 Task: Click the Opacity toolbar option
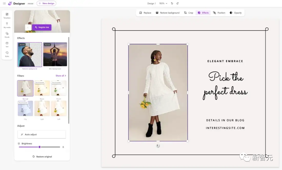click(236, 13)
